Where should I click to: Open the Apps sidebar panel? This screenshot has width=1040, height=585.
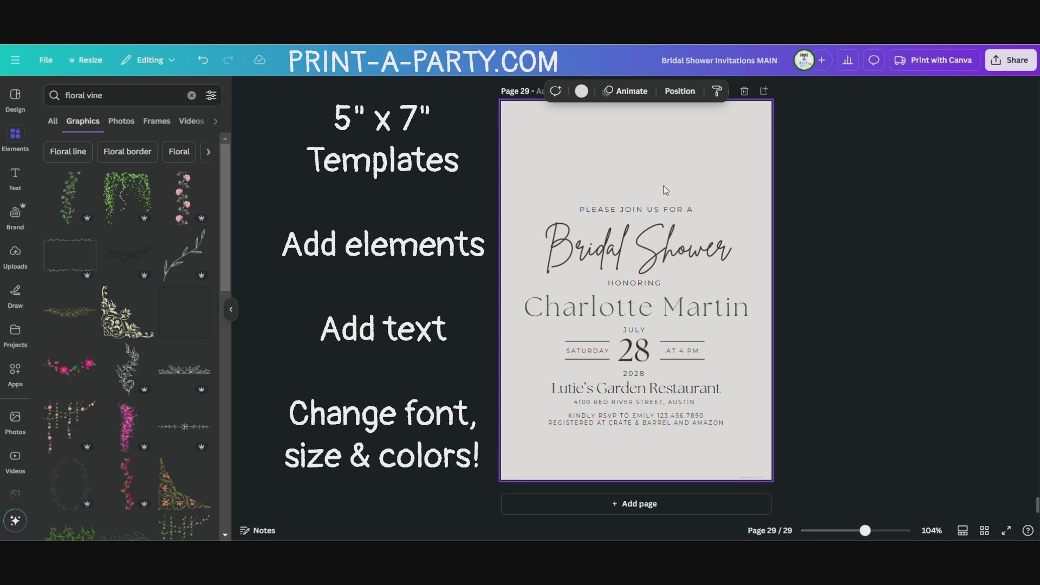coord(15,375)
